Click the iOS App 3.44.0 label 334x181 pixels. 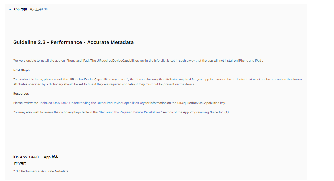[x=26, y=157]
